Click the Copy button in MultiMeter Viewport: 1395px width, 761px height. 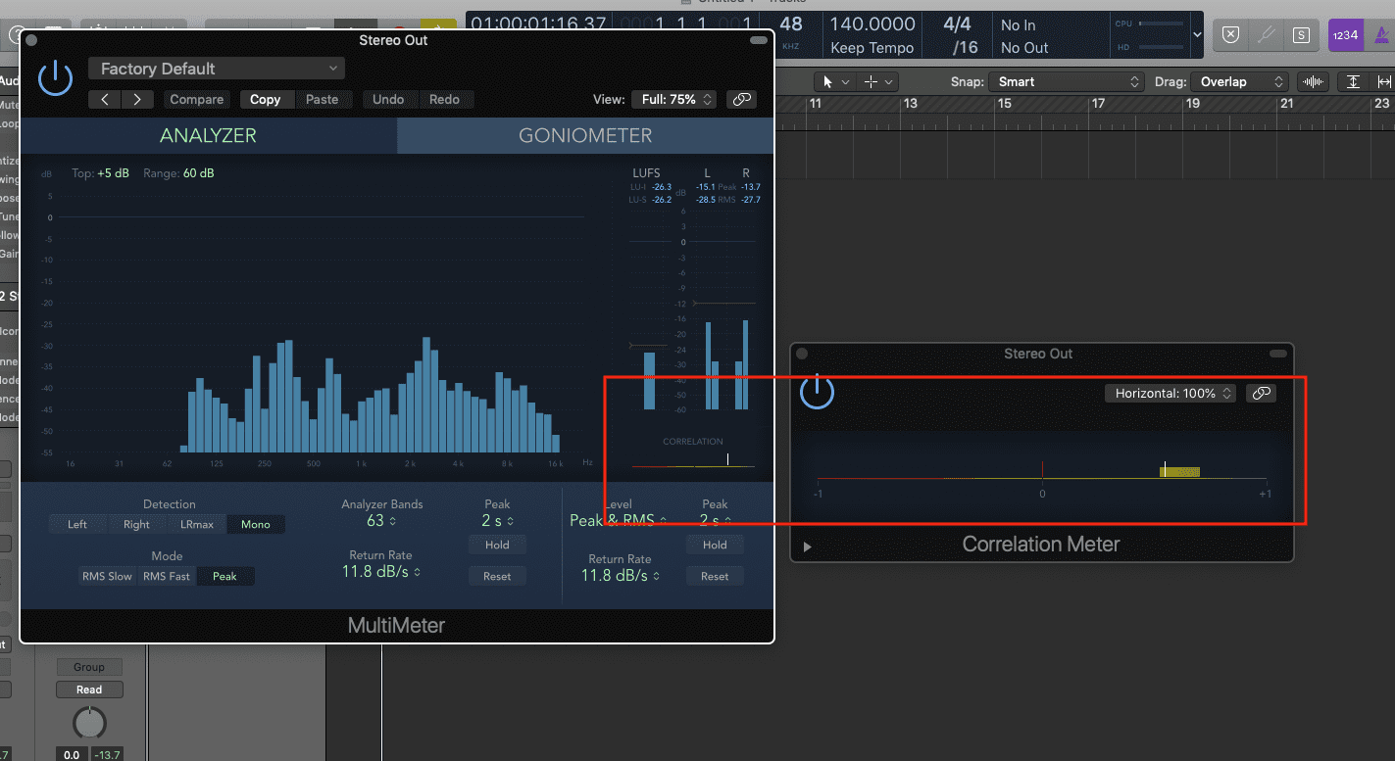tap(265, 99)
